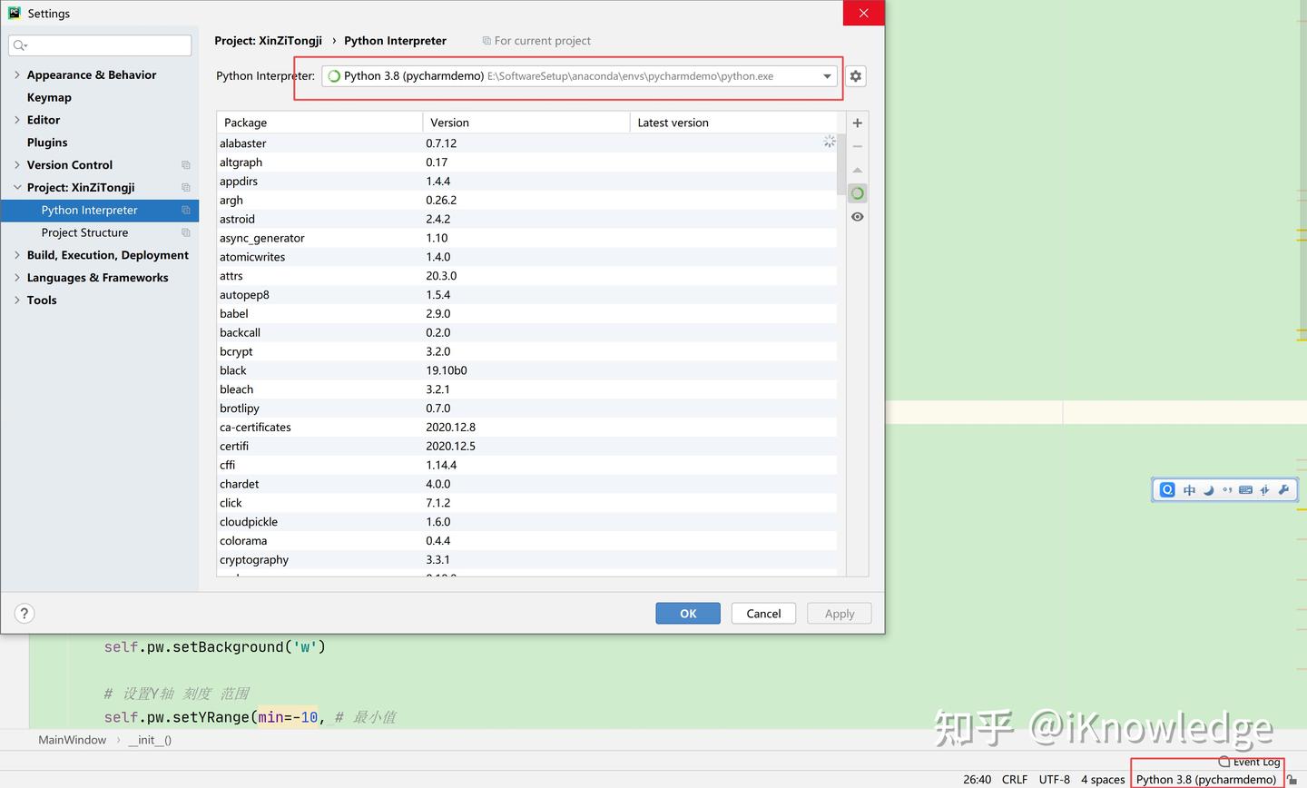Click the Apply button
1307x788 pixels.
(x=839, y=613)
